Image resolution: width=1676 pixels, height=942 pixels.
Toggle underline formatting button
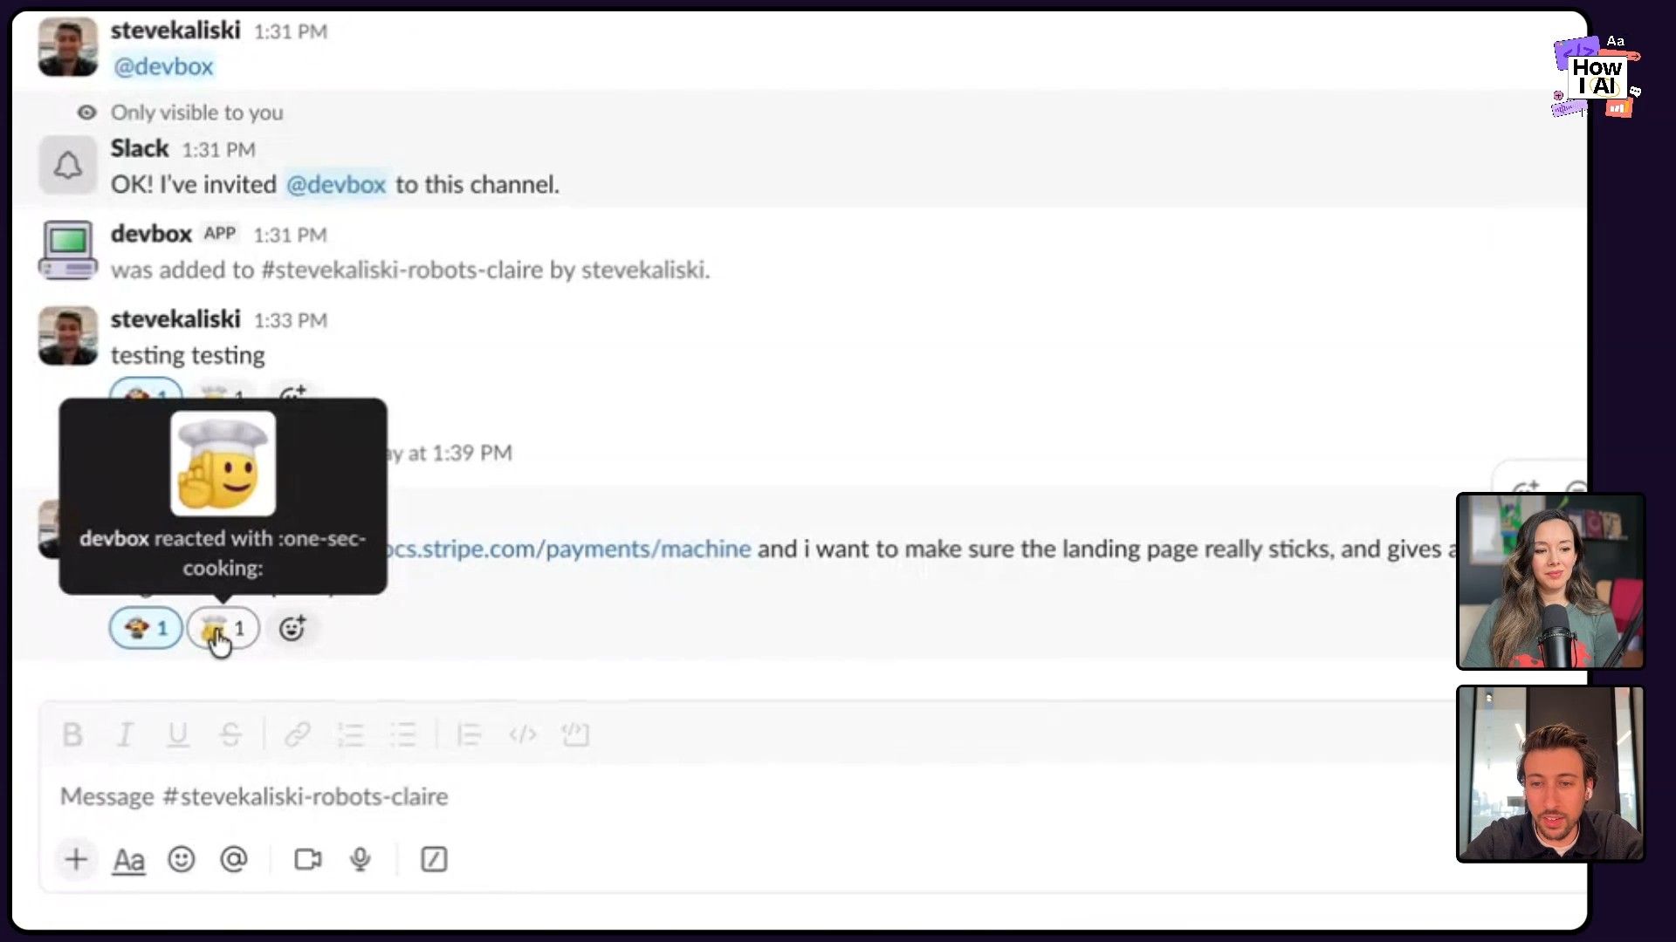[178, 735]
